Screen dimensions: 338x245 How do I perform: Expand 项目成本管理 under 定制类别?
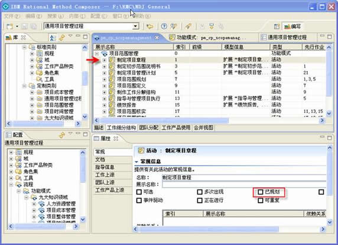32,92
